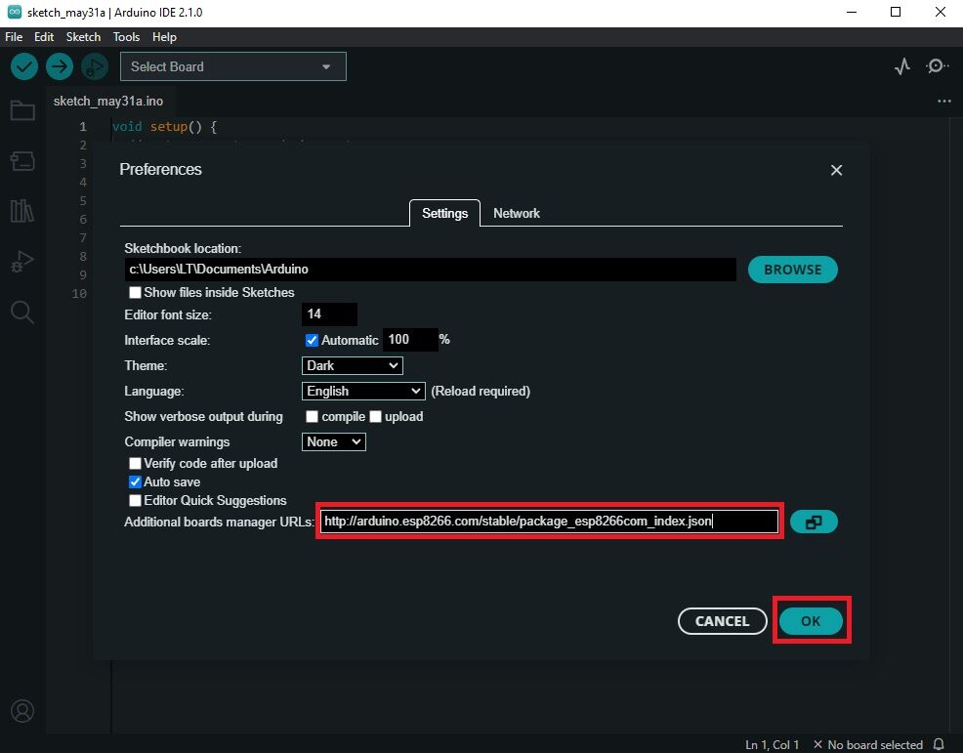
Task: Open Library Manager books icon
Action: click(21, 211)
